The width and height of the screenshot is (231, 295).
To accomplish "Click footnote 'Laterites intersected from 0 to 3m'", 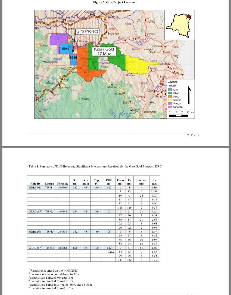I will [51, 281].
